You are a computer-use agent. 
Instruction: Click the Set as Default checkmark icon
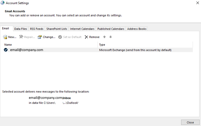click(x=60, y=37)
